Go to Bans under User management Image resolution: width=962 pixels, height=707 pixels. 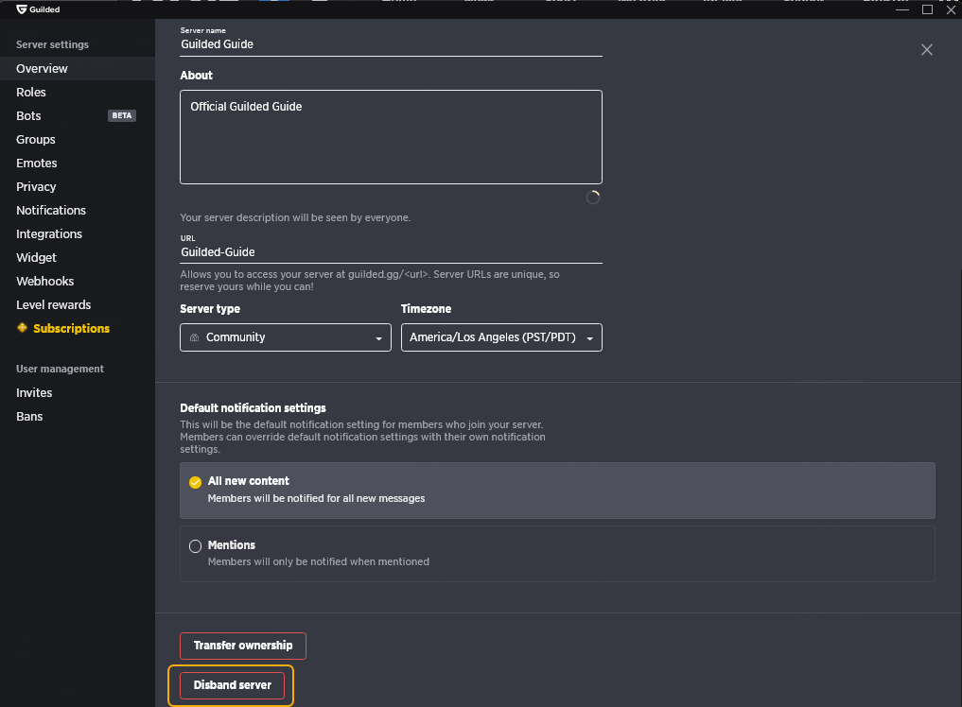tap(78, 416)
